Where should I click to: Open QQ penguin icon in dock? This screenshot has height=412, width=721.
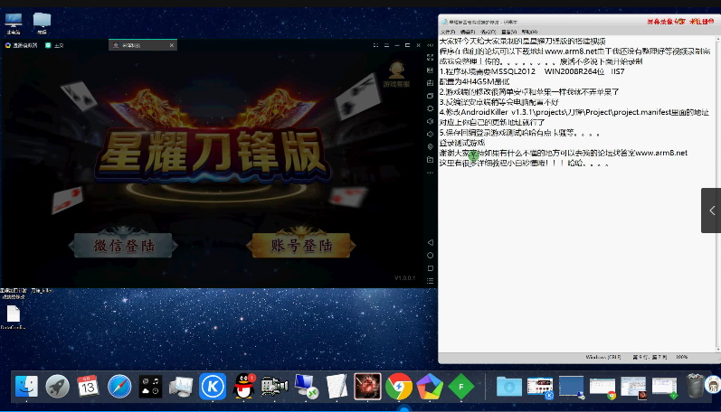(x=243, y=386)
